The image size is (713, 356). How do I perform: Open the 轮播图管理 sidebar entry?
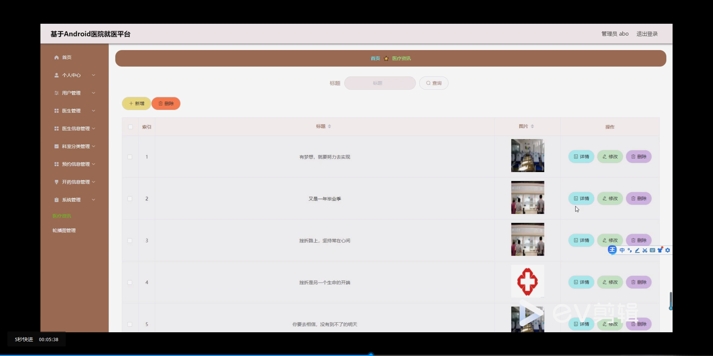coord(64,230)
